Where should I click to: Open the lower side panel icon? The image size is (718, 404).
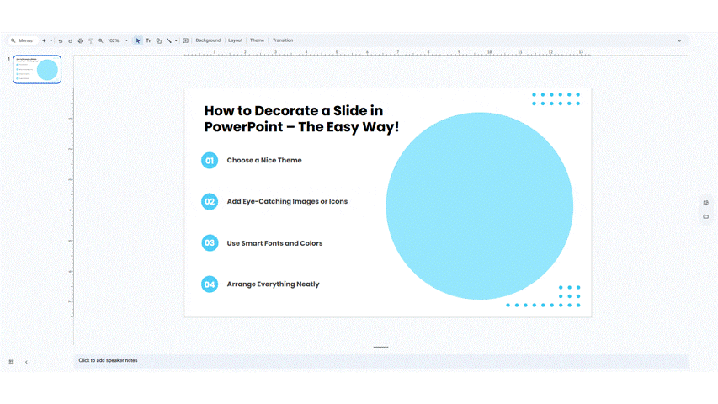[705, 216]
